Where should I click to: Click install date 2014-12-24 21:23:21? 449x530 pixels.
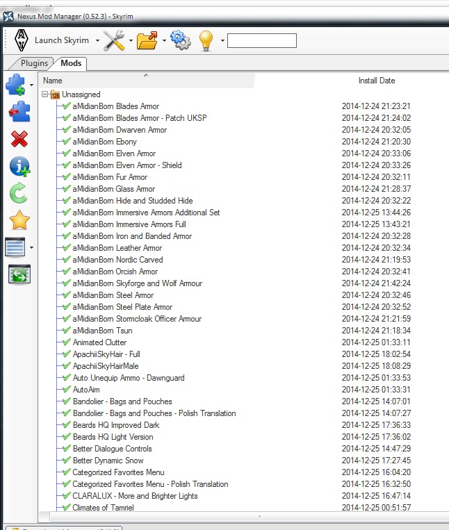click(376, 106)
